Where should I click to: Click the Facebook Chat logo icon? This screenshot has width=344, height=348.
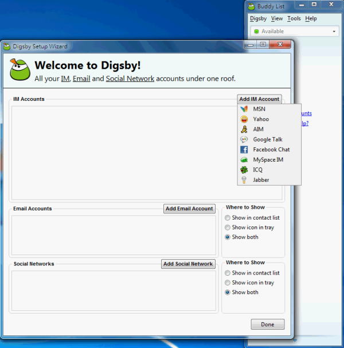[244, 150]
